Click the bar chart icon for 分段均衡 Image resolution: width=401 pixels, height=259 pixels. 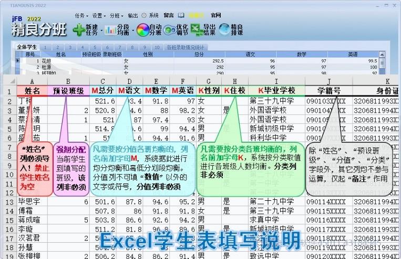pos(110,30)
